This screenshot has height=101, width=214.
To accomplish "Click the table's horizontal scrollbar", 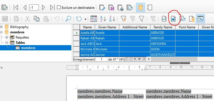I will point(174,59).
